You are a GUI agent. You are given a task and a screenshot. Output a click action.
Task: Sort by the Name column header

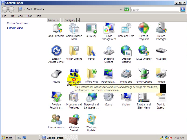pos(54,20)
